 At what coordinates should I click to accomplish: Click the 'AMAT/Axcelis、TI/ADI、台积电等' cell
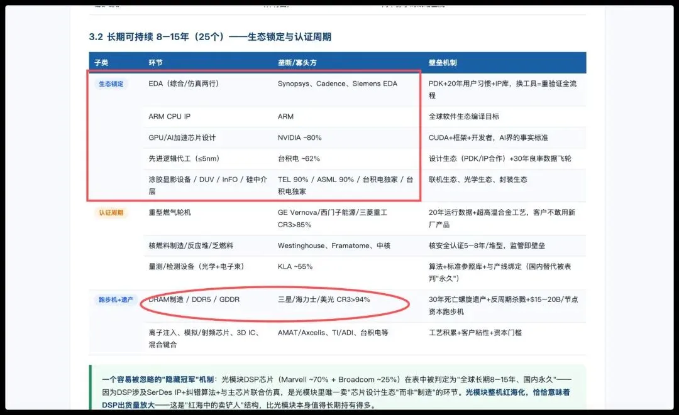[333, 333]
